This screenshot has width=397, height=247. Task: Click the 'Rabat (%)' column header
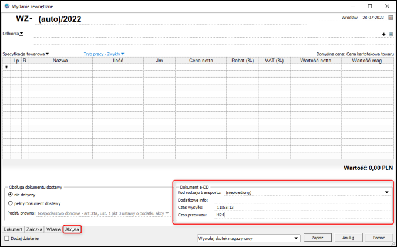click(243, 61)
